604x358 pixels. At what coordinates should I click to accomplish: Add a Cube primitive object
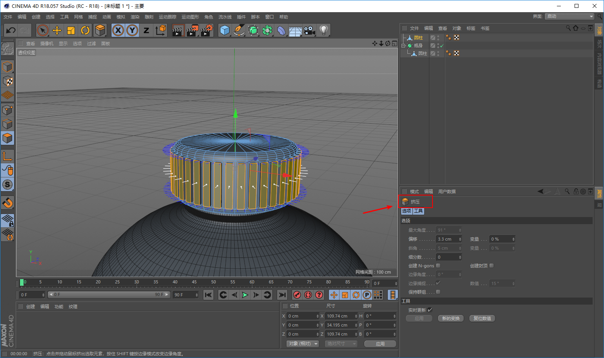pyautogui.click(x=224, y=30)
